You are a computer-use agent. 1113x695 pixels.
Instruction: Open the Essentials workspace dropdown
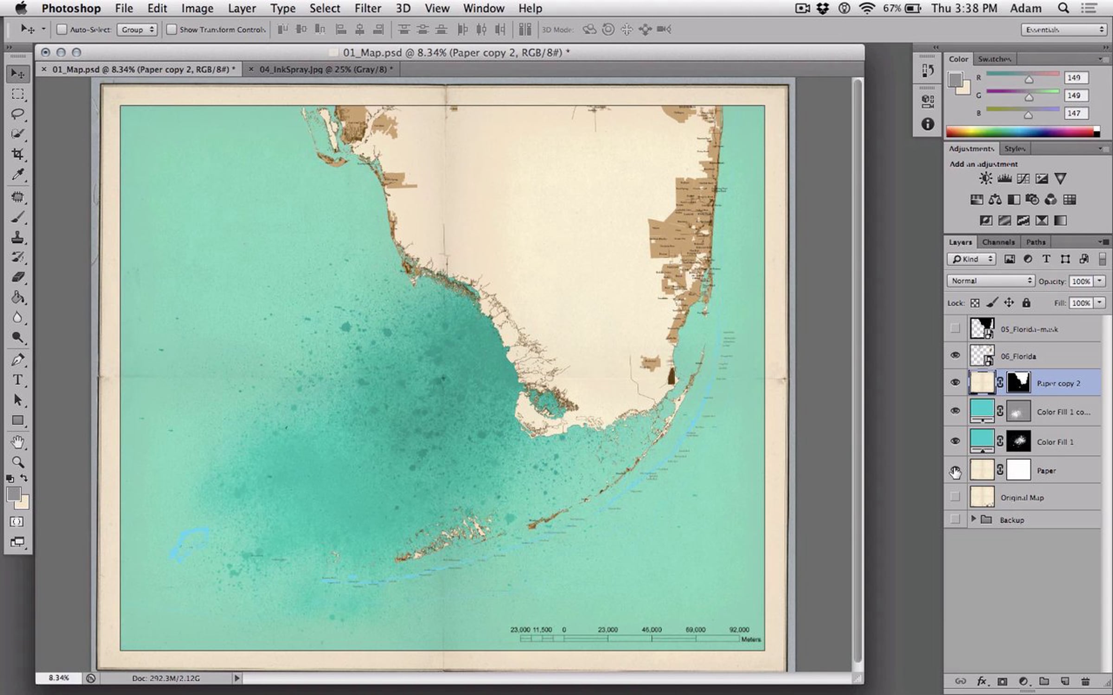click(x=1063, y=30)
